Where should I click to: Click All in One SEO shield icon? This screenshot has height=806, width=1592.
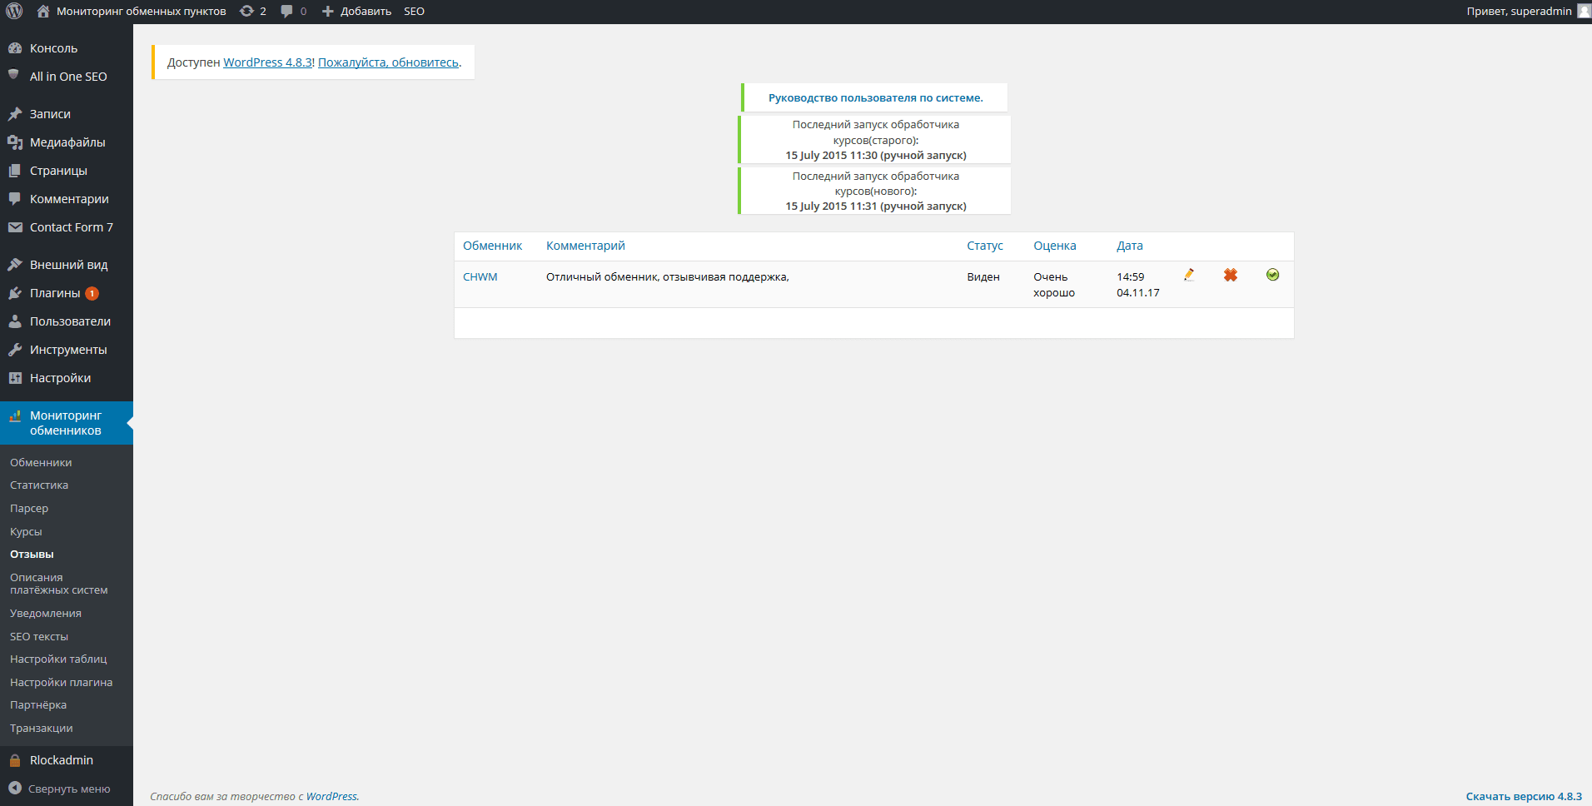coord(14,75)
